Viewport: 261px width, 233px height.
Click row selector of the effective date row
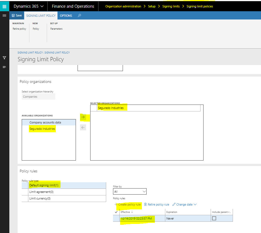(x=116, y=218)
